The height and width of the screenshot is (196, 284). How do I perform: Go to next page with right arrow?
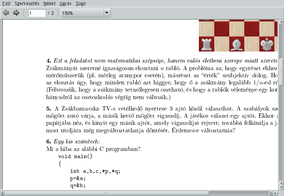16,13
